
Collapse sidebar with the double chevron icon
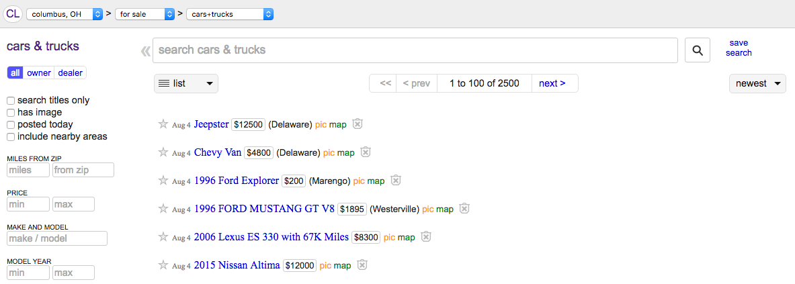pos(146,50)
